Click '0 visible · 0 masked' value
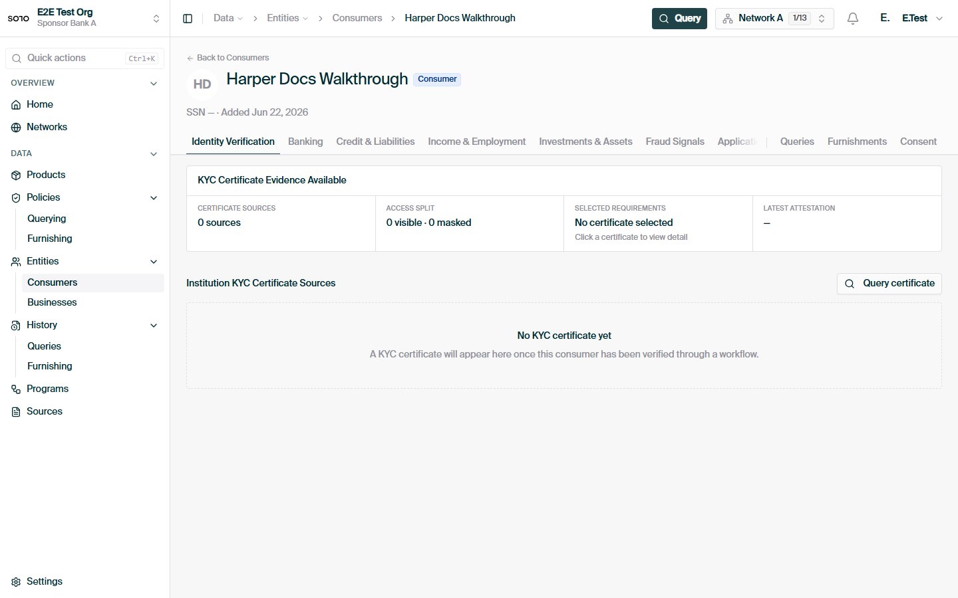 [428, 223]
